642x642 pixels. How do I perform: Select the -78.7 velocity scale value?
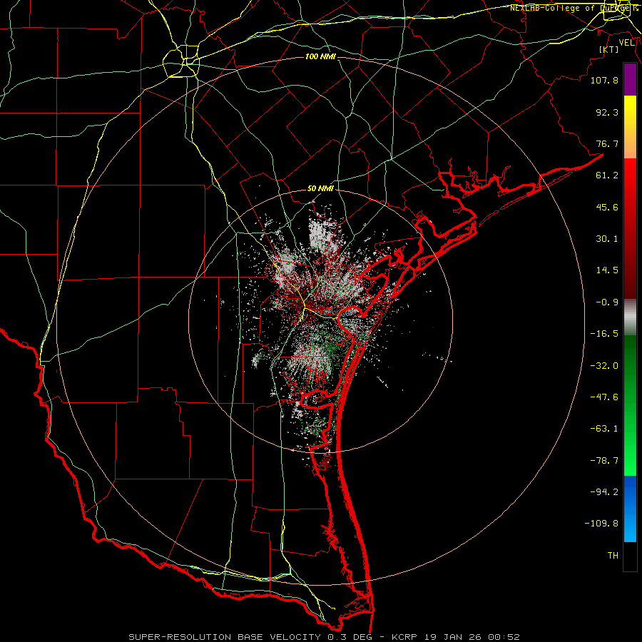604,461
